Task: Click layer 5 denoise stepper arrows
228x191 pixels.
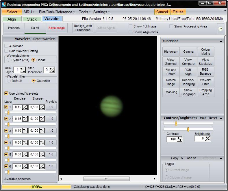Action: coord(25,155)
